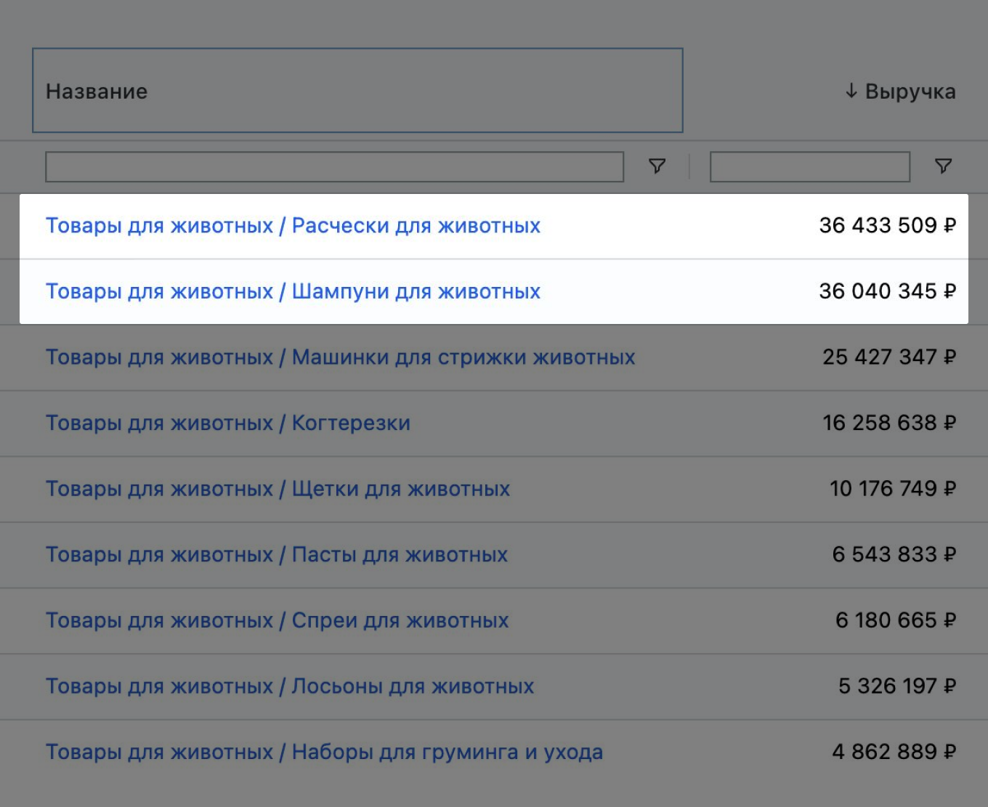Open the Машинки для стрижки животных link
This screenshot has width=988, height=807.
pos(340,357)
